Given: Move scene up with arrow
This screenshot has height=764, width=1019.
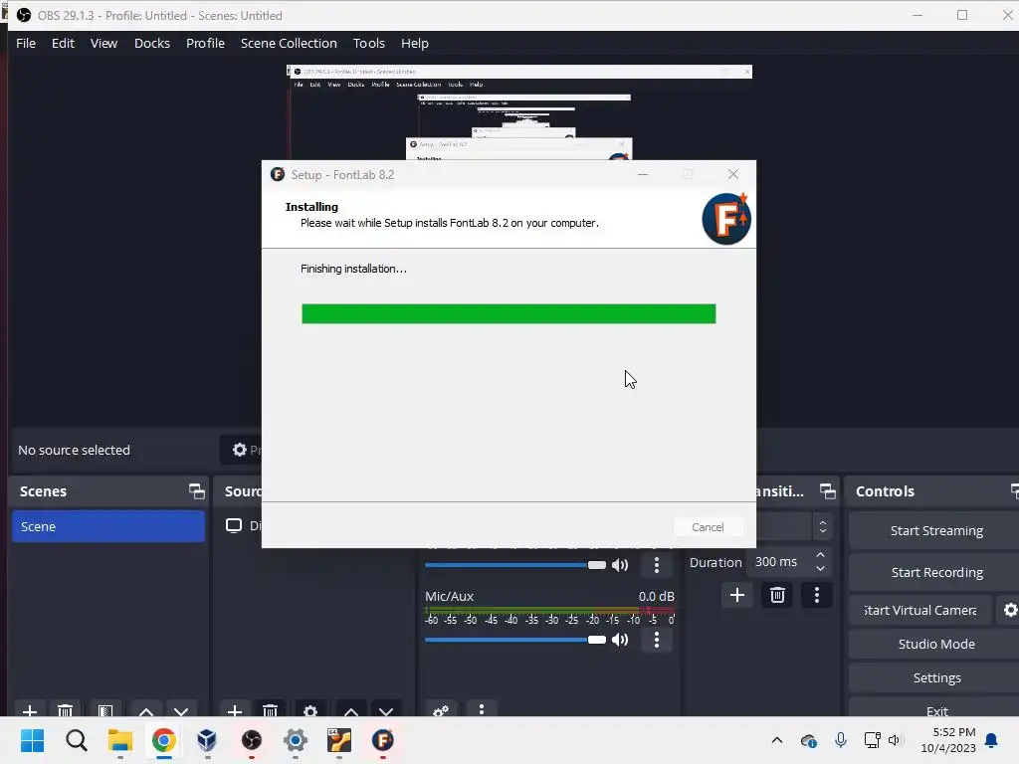Looking at the screenshot, I should pos(146,710).
